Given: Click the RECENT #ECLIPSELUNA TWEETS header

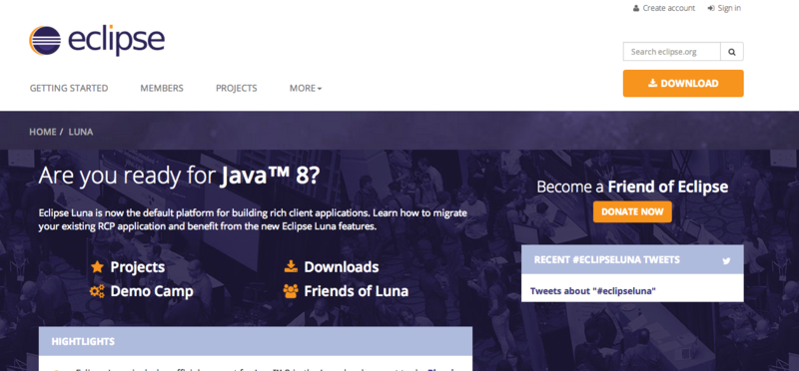Looking at the screenshot, I should pyautogui.click(x=632, y=259).
